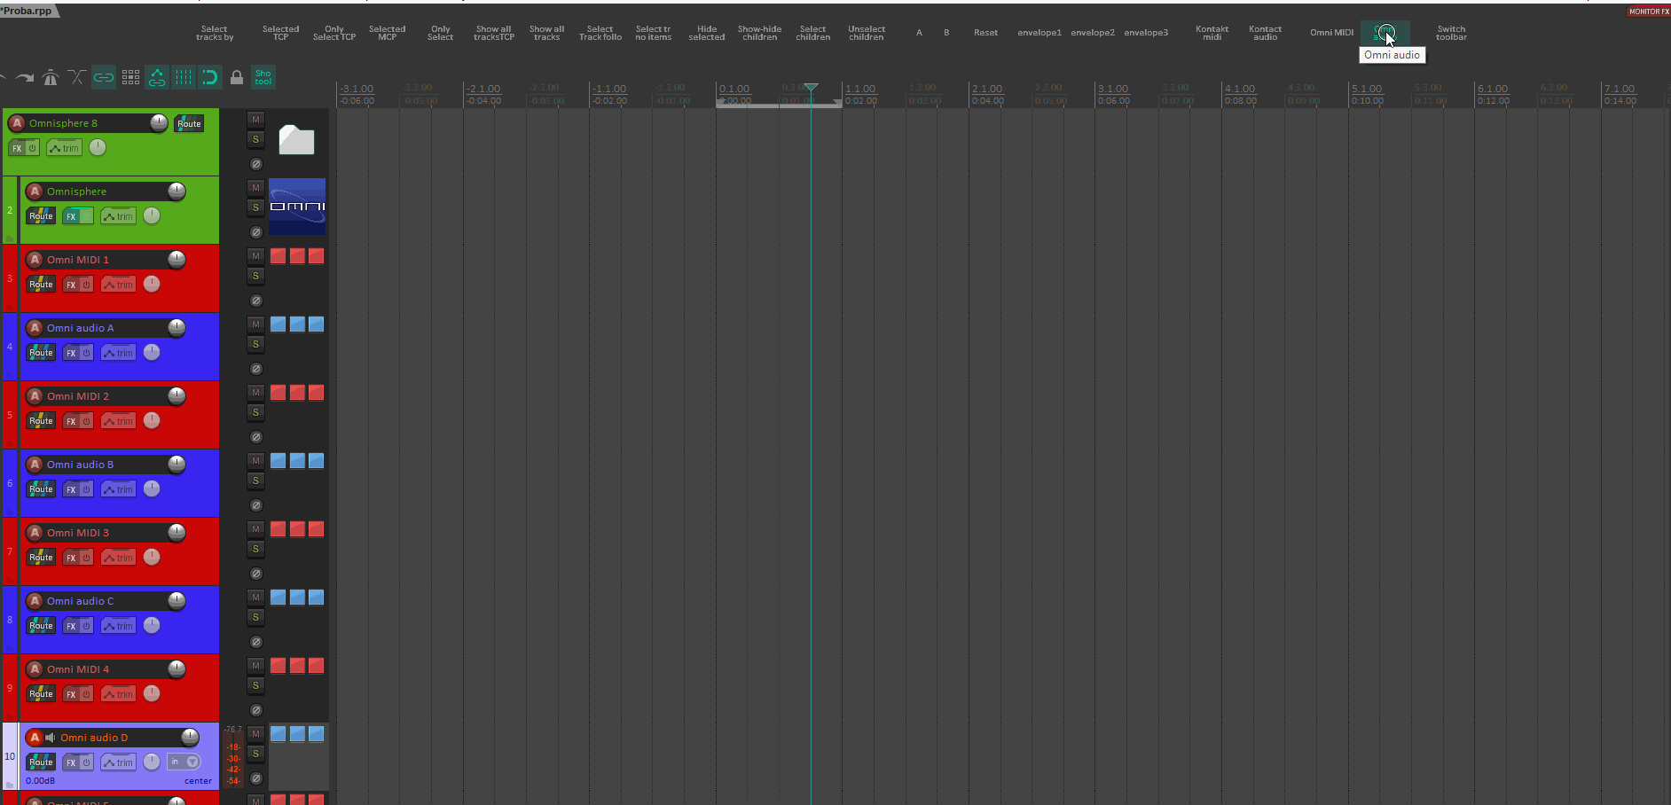The image size is (1671, 805).
Task: Adjust pan knob on Omni MIDI 3 track
Action: pyautogui.click(x=152, y=557)
